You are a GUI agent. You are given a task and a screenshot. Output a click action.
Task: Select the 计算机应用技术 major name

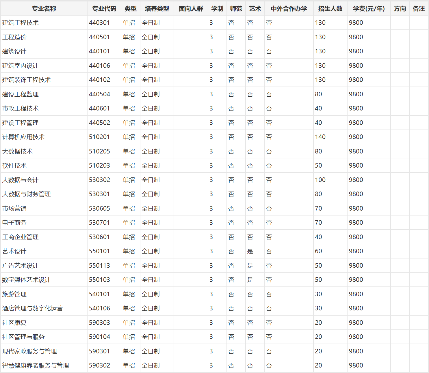click(23, 137)
